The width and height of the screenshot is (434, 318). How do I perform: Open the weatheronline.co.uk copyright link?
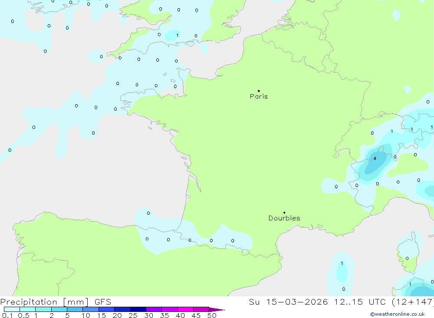pos(398,314)
